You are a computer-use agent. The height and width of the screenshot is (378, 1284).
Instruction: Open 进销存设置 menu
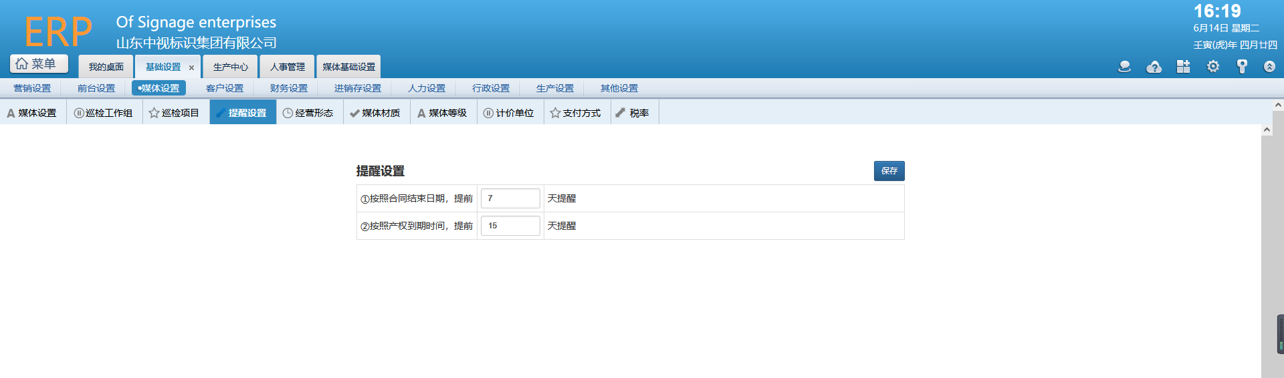358,88
